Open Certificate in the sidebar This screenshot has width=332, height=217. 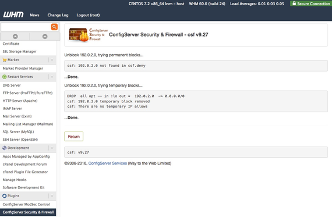[x=11, y=44]
